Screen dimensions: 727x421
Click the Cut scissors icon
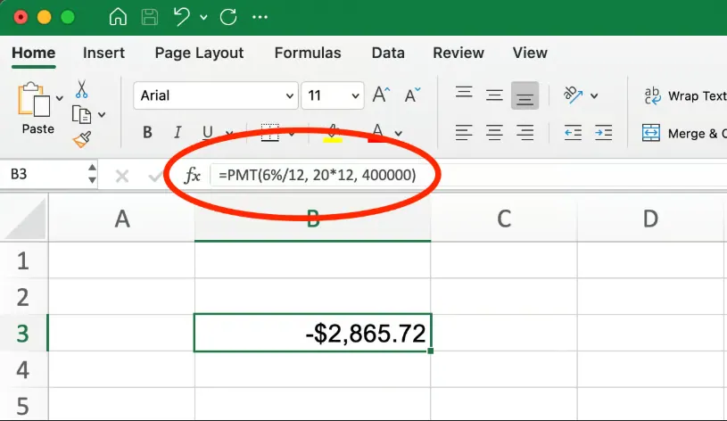pos(82,89)
